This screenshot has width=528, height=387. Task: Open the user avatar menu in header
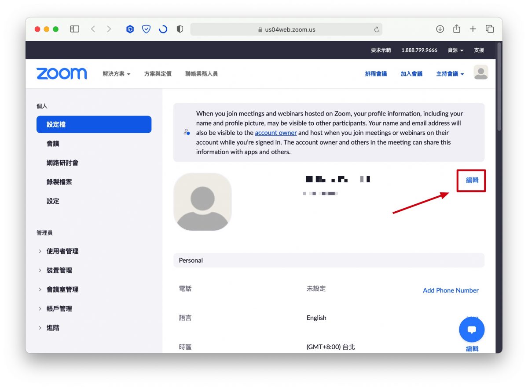[x=481, y=72]
